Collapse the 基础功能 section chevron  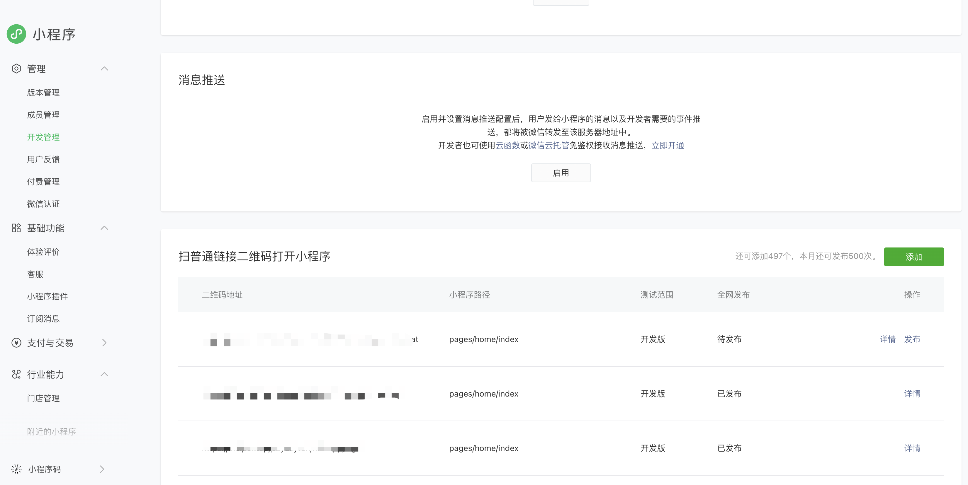pyautogui.click(x=104, y=228)
